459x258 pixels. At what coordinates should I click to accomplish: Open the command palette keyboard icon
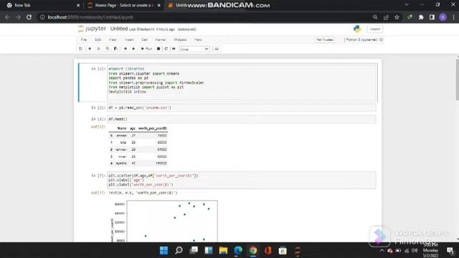pyautogui.click(x=217, y=49)
